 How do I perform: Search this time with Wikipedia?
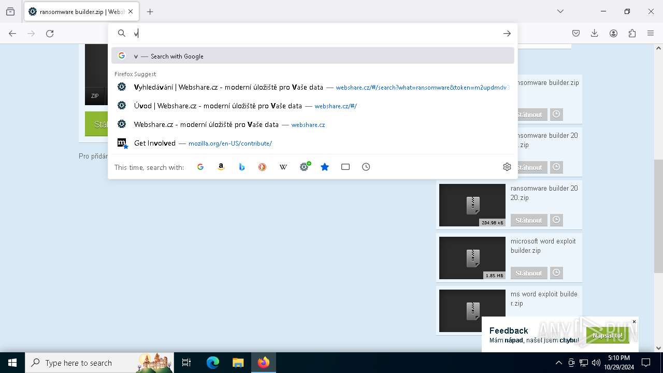click(283, 167)
